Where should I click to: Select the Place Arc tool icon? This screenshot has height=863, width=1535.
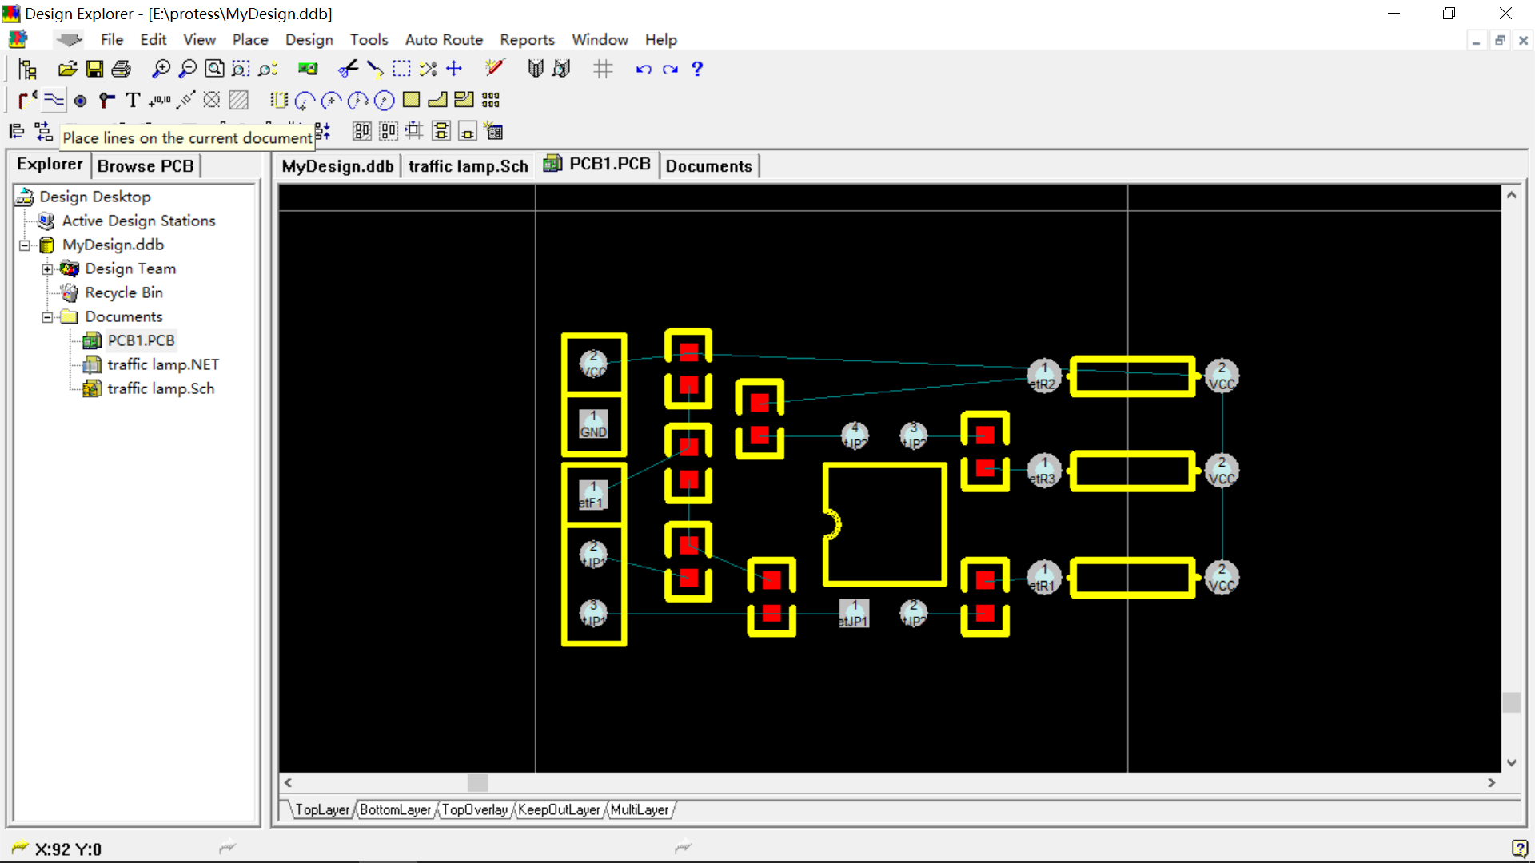click(305, 100)
